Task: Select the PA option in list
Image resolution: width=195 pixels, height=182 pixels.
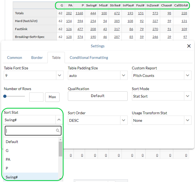Action: (x=8, y=159)
